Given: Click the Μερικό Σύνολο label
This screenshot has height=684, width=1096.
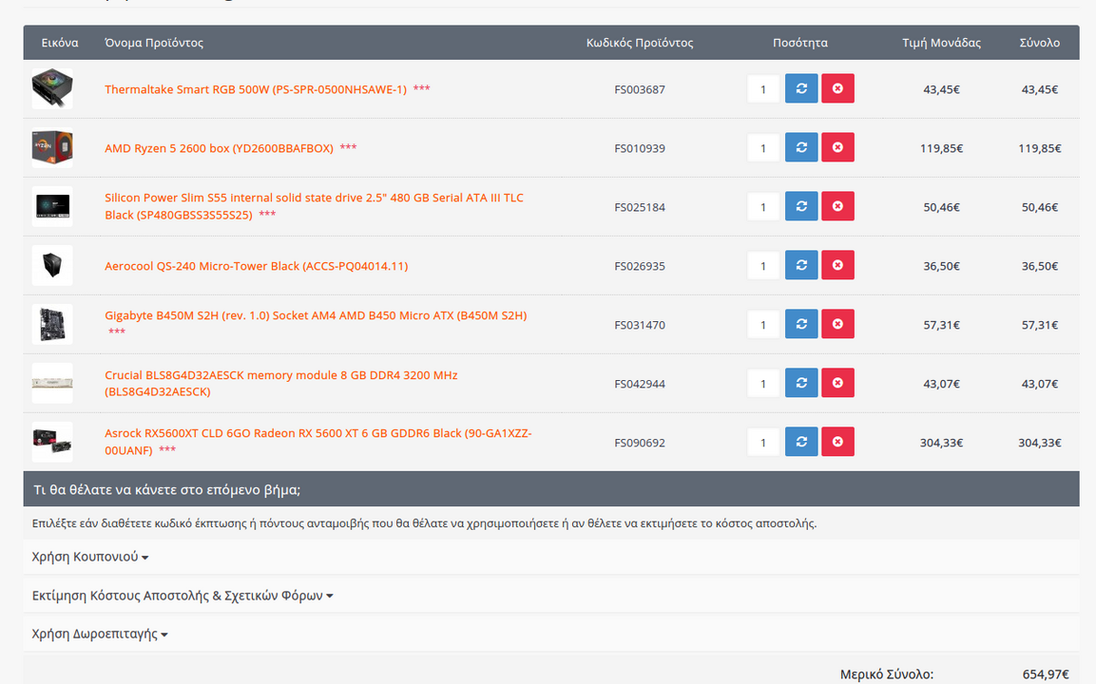Looking at the screenshot, I should click(887, 674).
